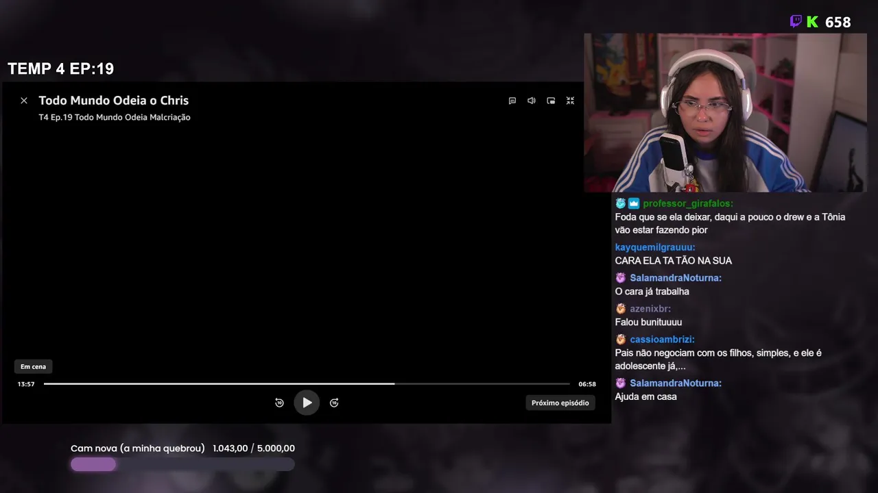
Task: Click the video progress bar
Action: (x=307, y=384)
